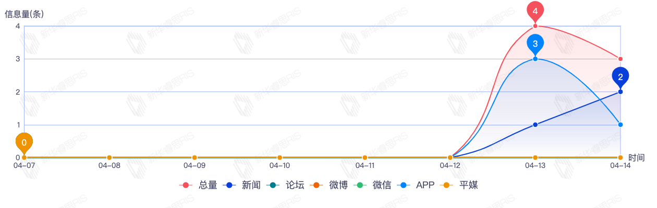Click the 04-12 data point on baseline
Viewport: 657px width, 208px height.
coord(450,158)
